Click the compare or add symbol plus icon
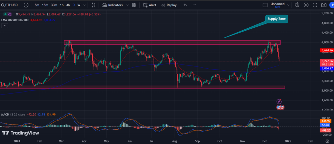Image resolution: width=334 pixels, height=144 pixels. (x=26, y=5)
